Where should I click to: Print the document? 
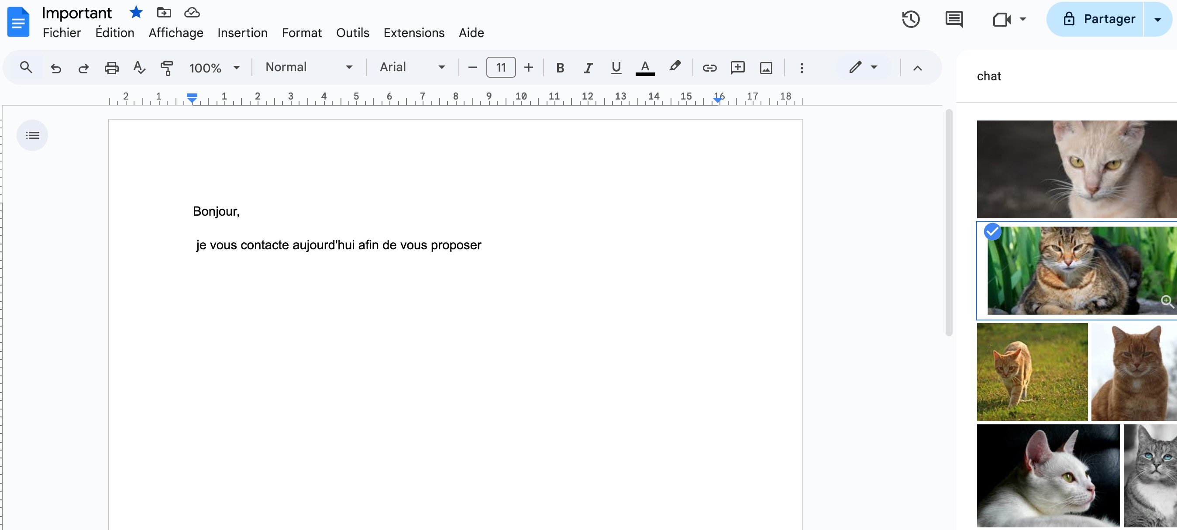[x=111, y=68]
